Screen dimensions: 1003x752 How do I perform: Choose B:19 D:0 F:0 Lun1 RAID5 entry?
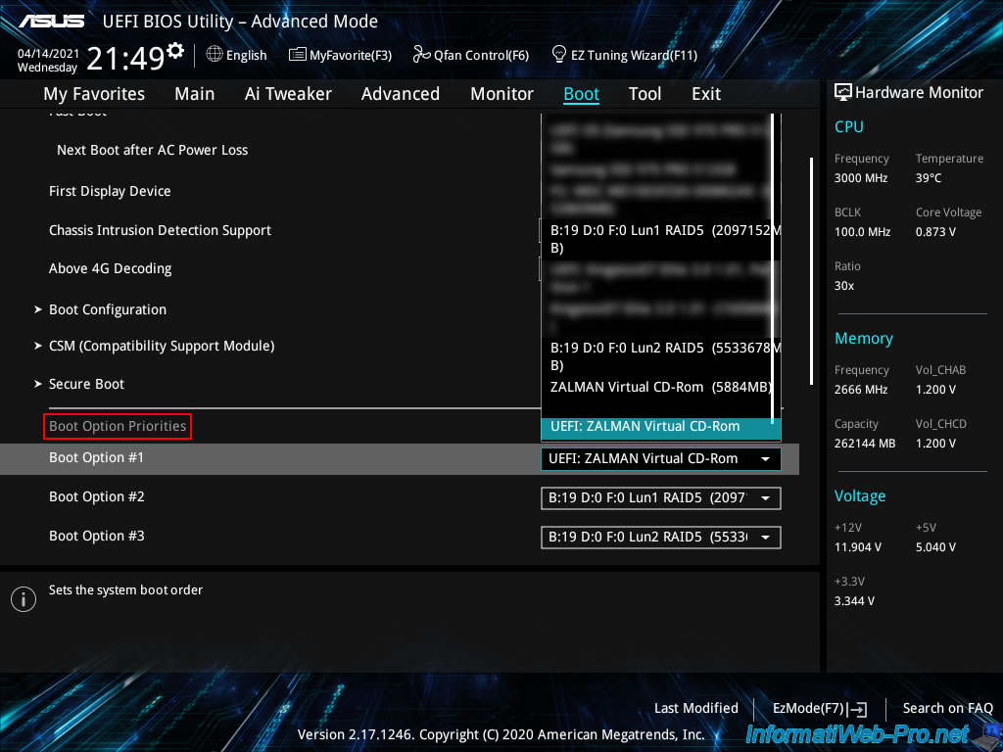point(660,239)
